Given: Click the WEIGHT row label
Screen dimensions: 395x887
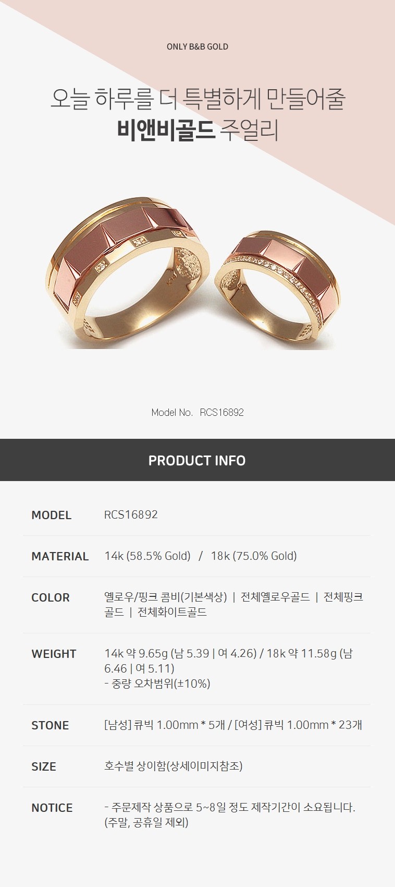Looking at the screenshot, I should point(54,654).
